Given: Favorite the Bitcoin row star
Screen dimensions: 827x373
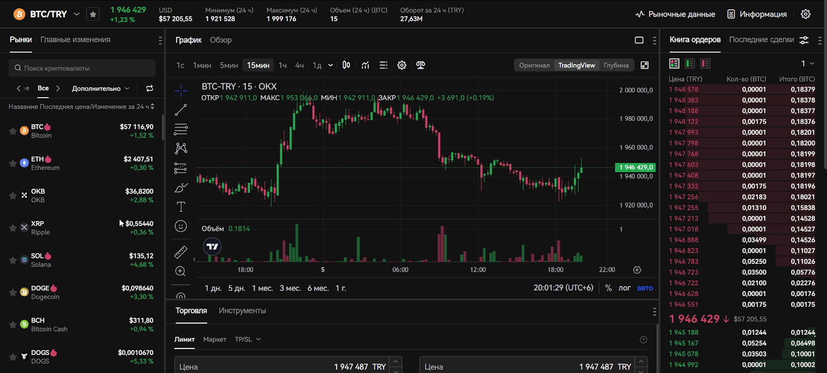Looking at the screenshot, I should 13,131.
